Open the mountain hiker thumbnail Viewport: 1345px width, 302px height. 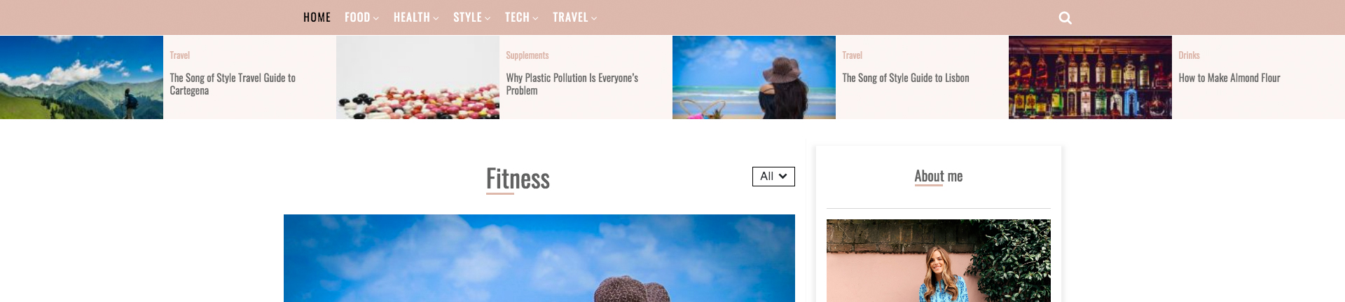coord(81,77)
